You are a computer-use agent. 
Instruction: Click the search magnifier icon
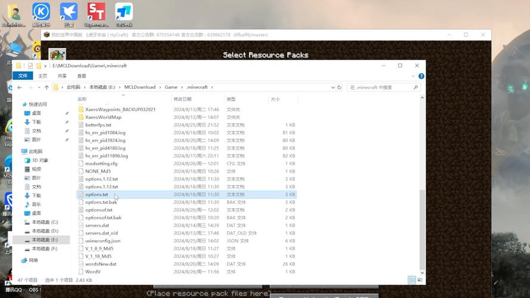[x=416, y=87]
